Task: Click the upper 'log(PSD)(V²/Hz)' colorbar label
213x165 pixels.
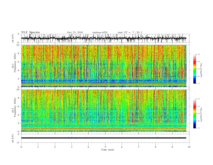Action: click(201, 70)
